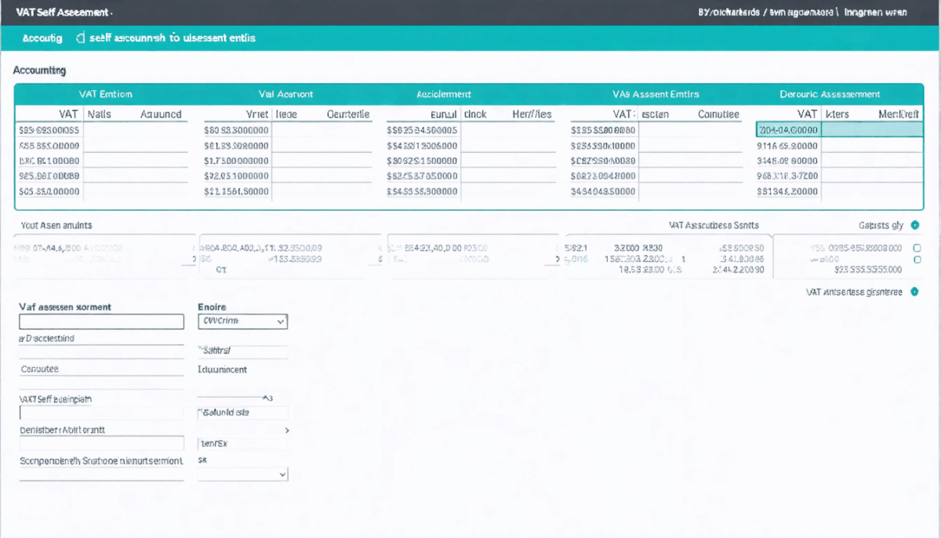Click the '$60 $3.3000000' cell

point(236,130)
